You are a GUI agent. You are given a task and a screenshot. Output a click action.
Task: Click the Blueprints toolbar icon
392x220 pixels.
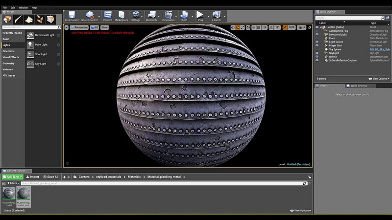[151, 16]
